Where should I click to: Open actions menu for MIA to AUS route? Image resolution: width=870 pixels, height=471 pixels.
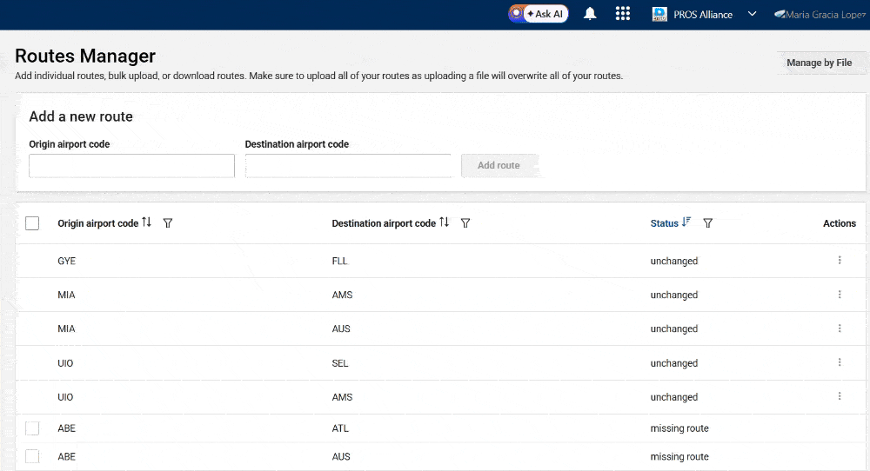pyautogui.click(x=840, y=328)
